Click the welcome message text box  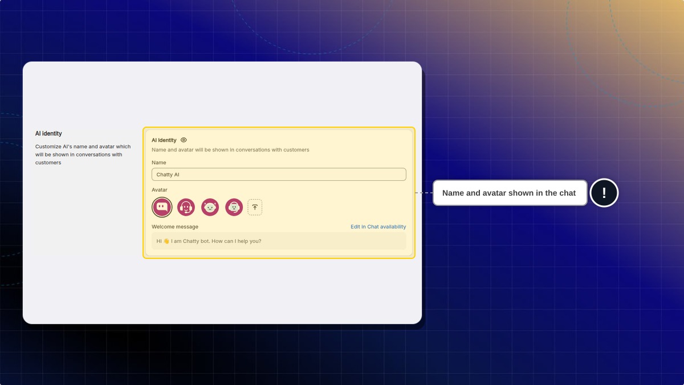279,241
